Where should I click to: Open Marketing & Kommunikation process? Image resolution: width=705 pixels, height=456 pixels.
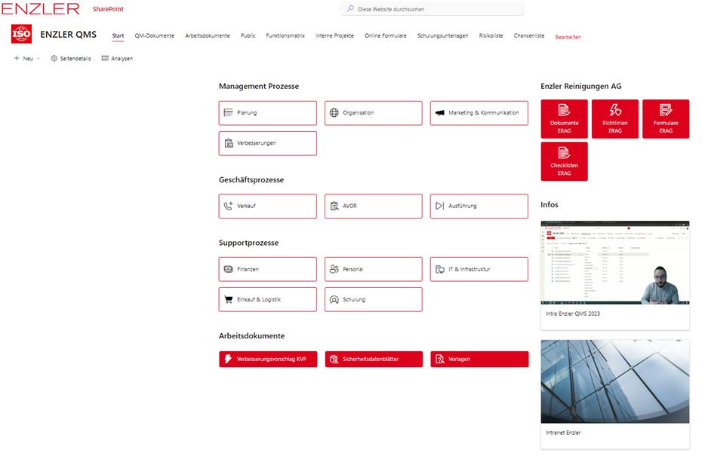tap(479, 113)
